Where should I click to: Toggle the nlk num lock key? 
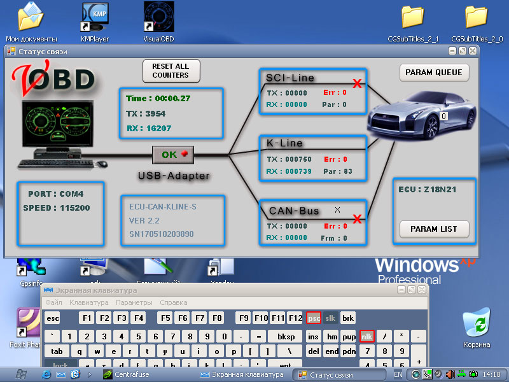pyautogui.click(x=366, y=336)
